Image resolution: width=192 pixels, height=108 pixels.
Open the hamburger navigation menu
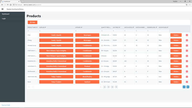click(x=3, y=9)
